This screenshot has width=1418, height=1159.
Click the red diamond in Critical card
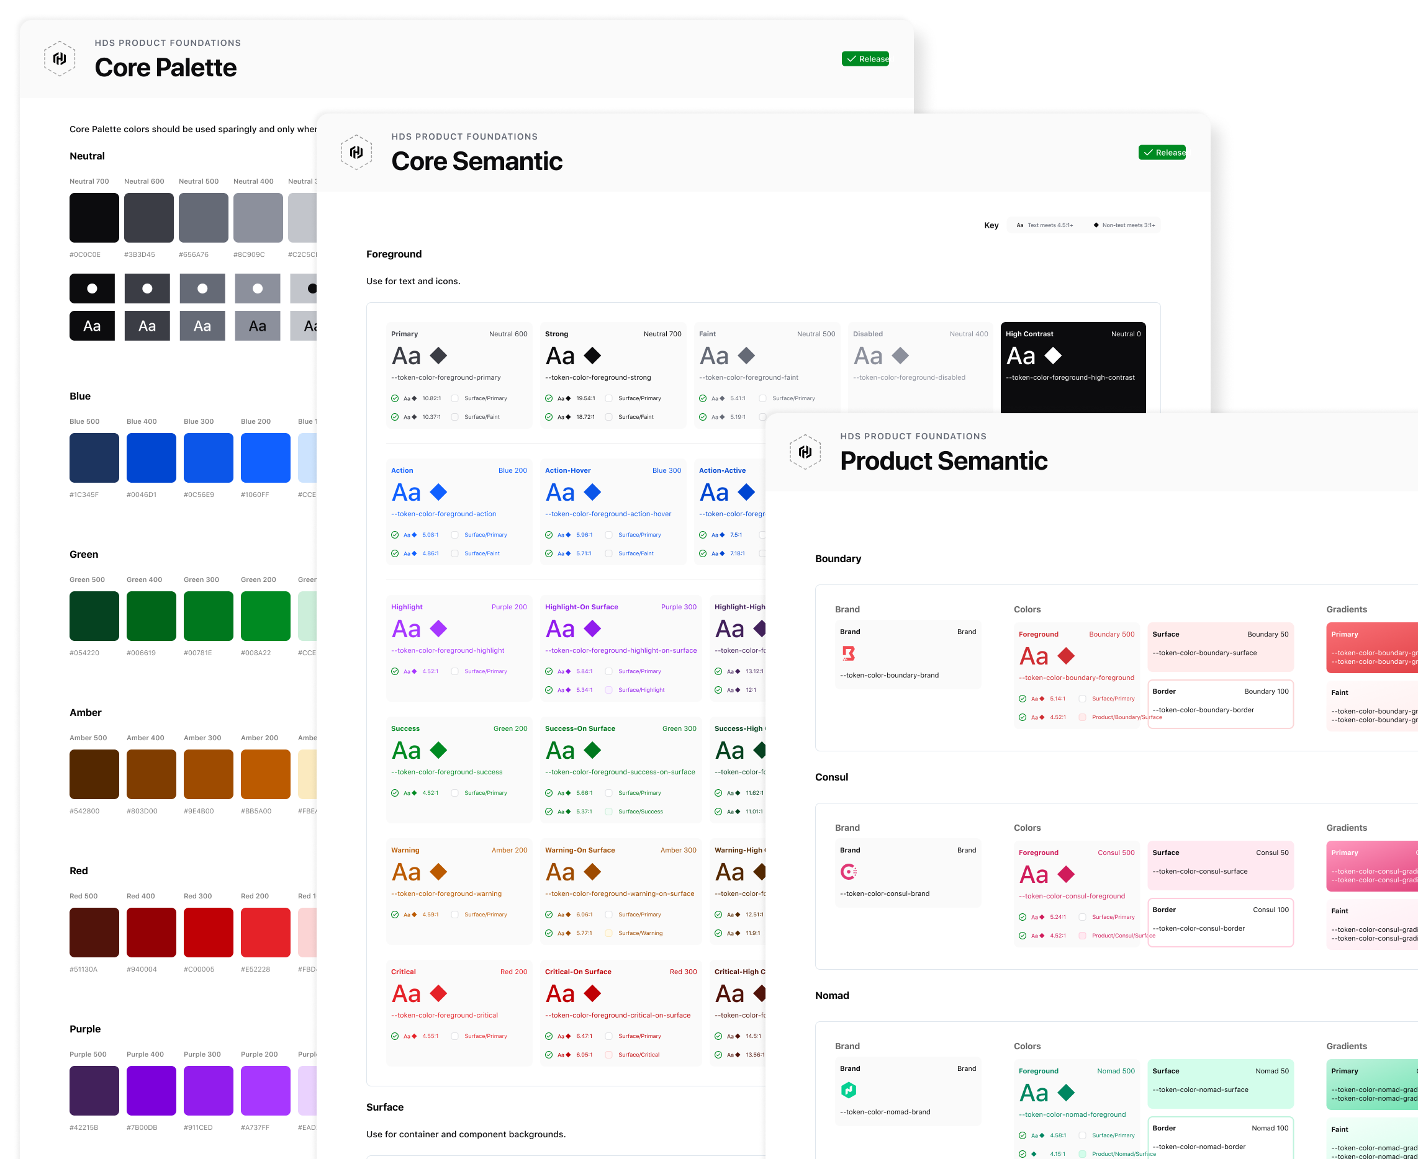click(438, 993)
